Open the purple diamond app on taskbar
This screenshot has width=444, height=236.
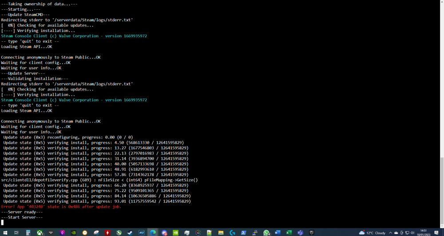pyautogui.click(x=62, y=232)
